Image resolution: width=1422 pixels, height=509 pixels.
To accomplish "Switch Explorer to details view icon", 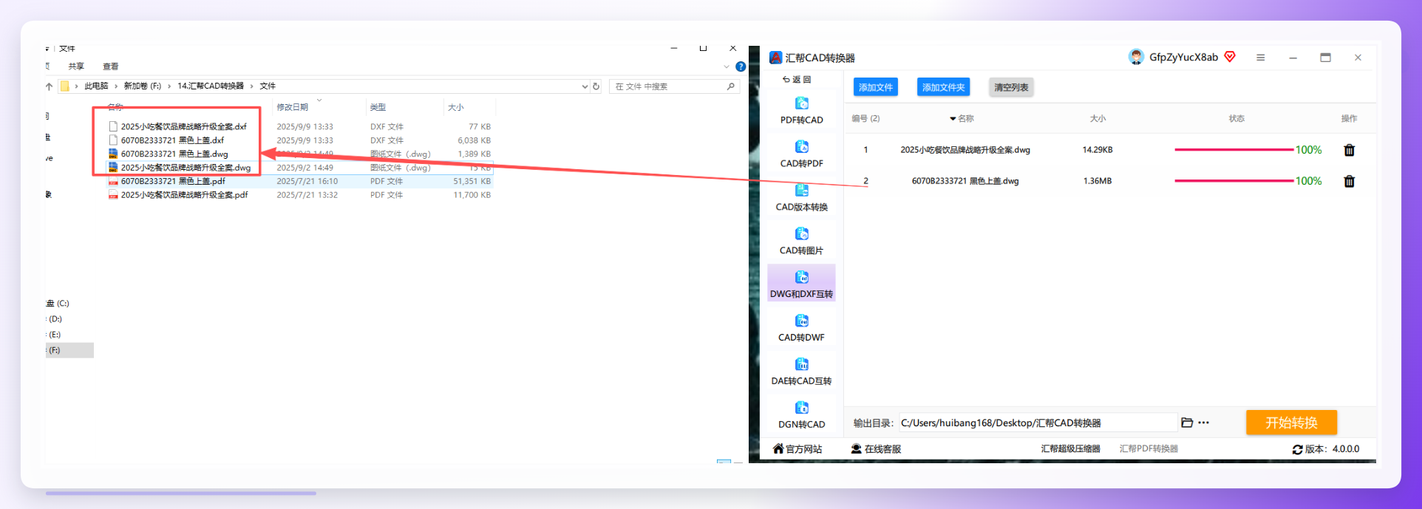I will click(724, 461).
